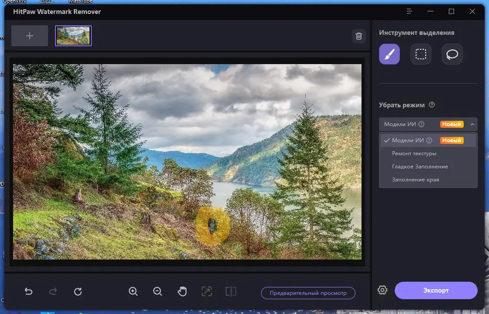Click the before/after compare icon
Viewport: 489px width, 314px height.
(x=231, y=291)
